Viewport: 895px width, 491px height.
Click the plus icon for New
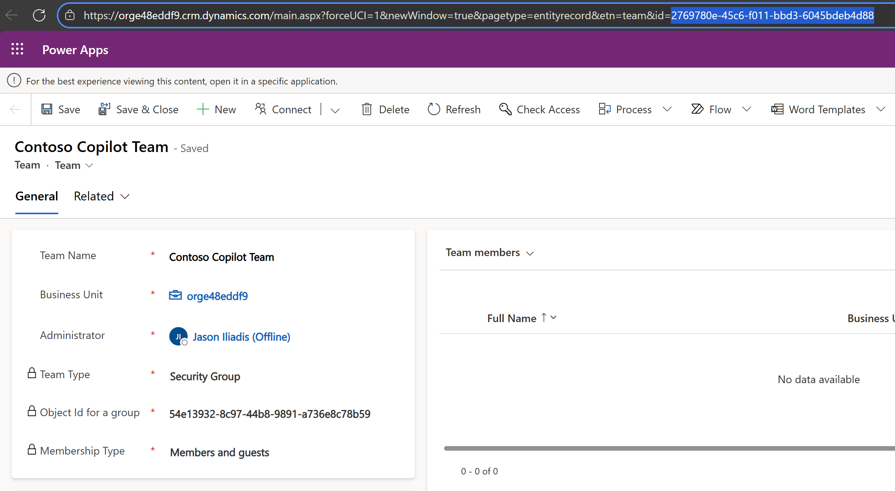pyautogui.click(x=203, y=109)
